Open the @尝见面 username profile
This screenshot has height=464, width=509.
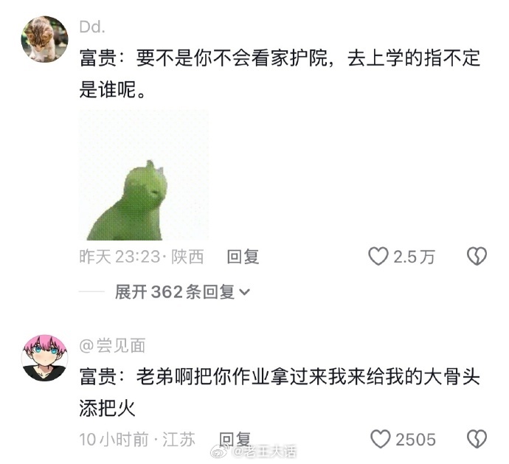(x=112, y=345)
